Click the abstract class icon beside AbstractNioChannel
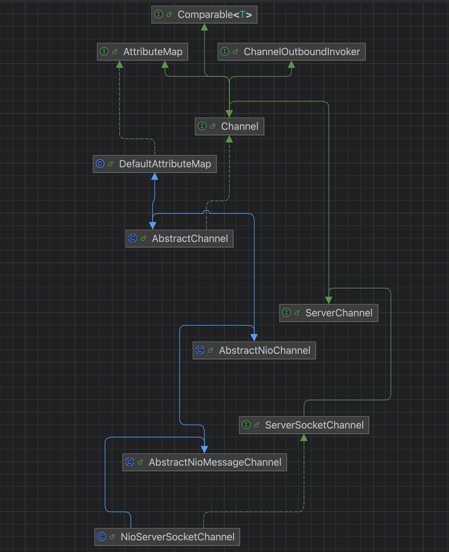 (200, 350)
